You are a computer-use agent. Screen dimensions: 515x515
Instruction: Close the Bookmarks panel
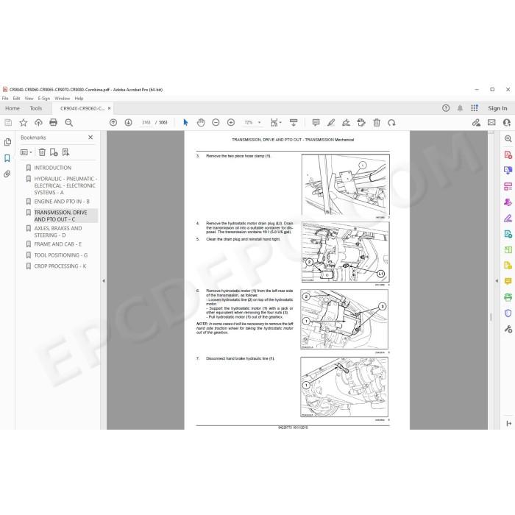tap(90, 138)
